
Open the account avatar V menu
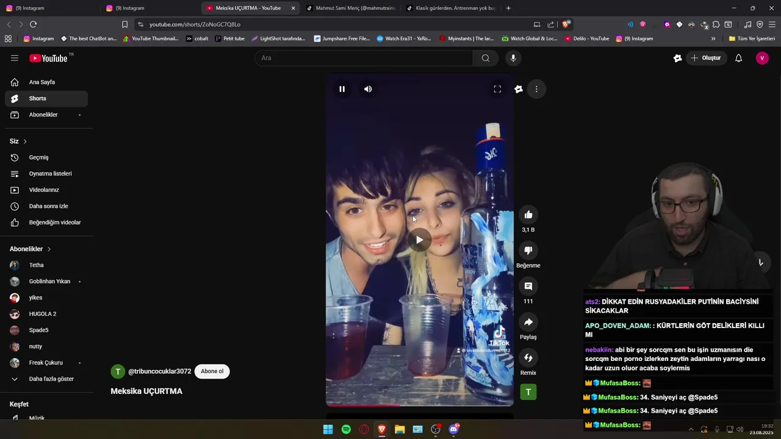762,58
